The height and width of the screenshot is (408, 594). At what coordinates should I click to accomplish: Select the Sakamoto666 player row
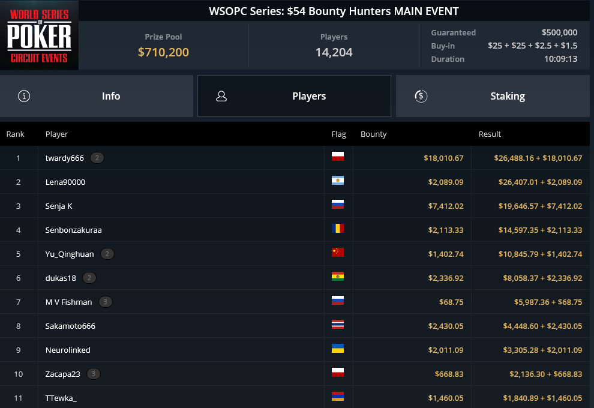(295, 326)
